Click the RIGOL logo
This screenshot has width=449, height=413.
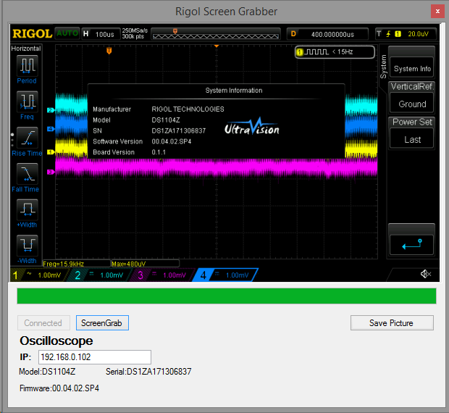point(32,34)
